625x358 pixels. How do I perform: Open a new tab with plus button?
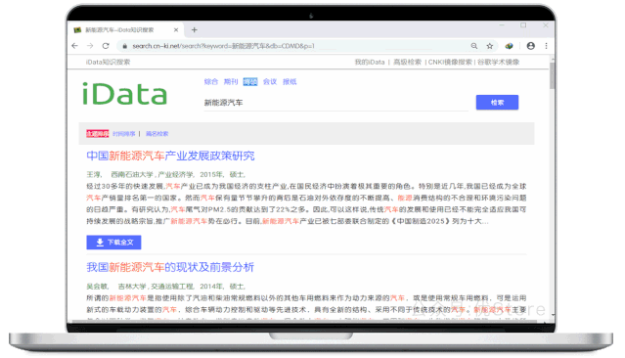click(x=194, y=30)
